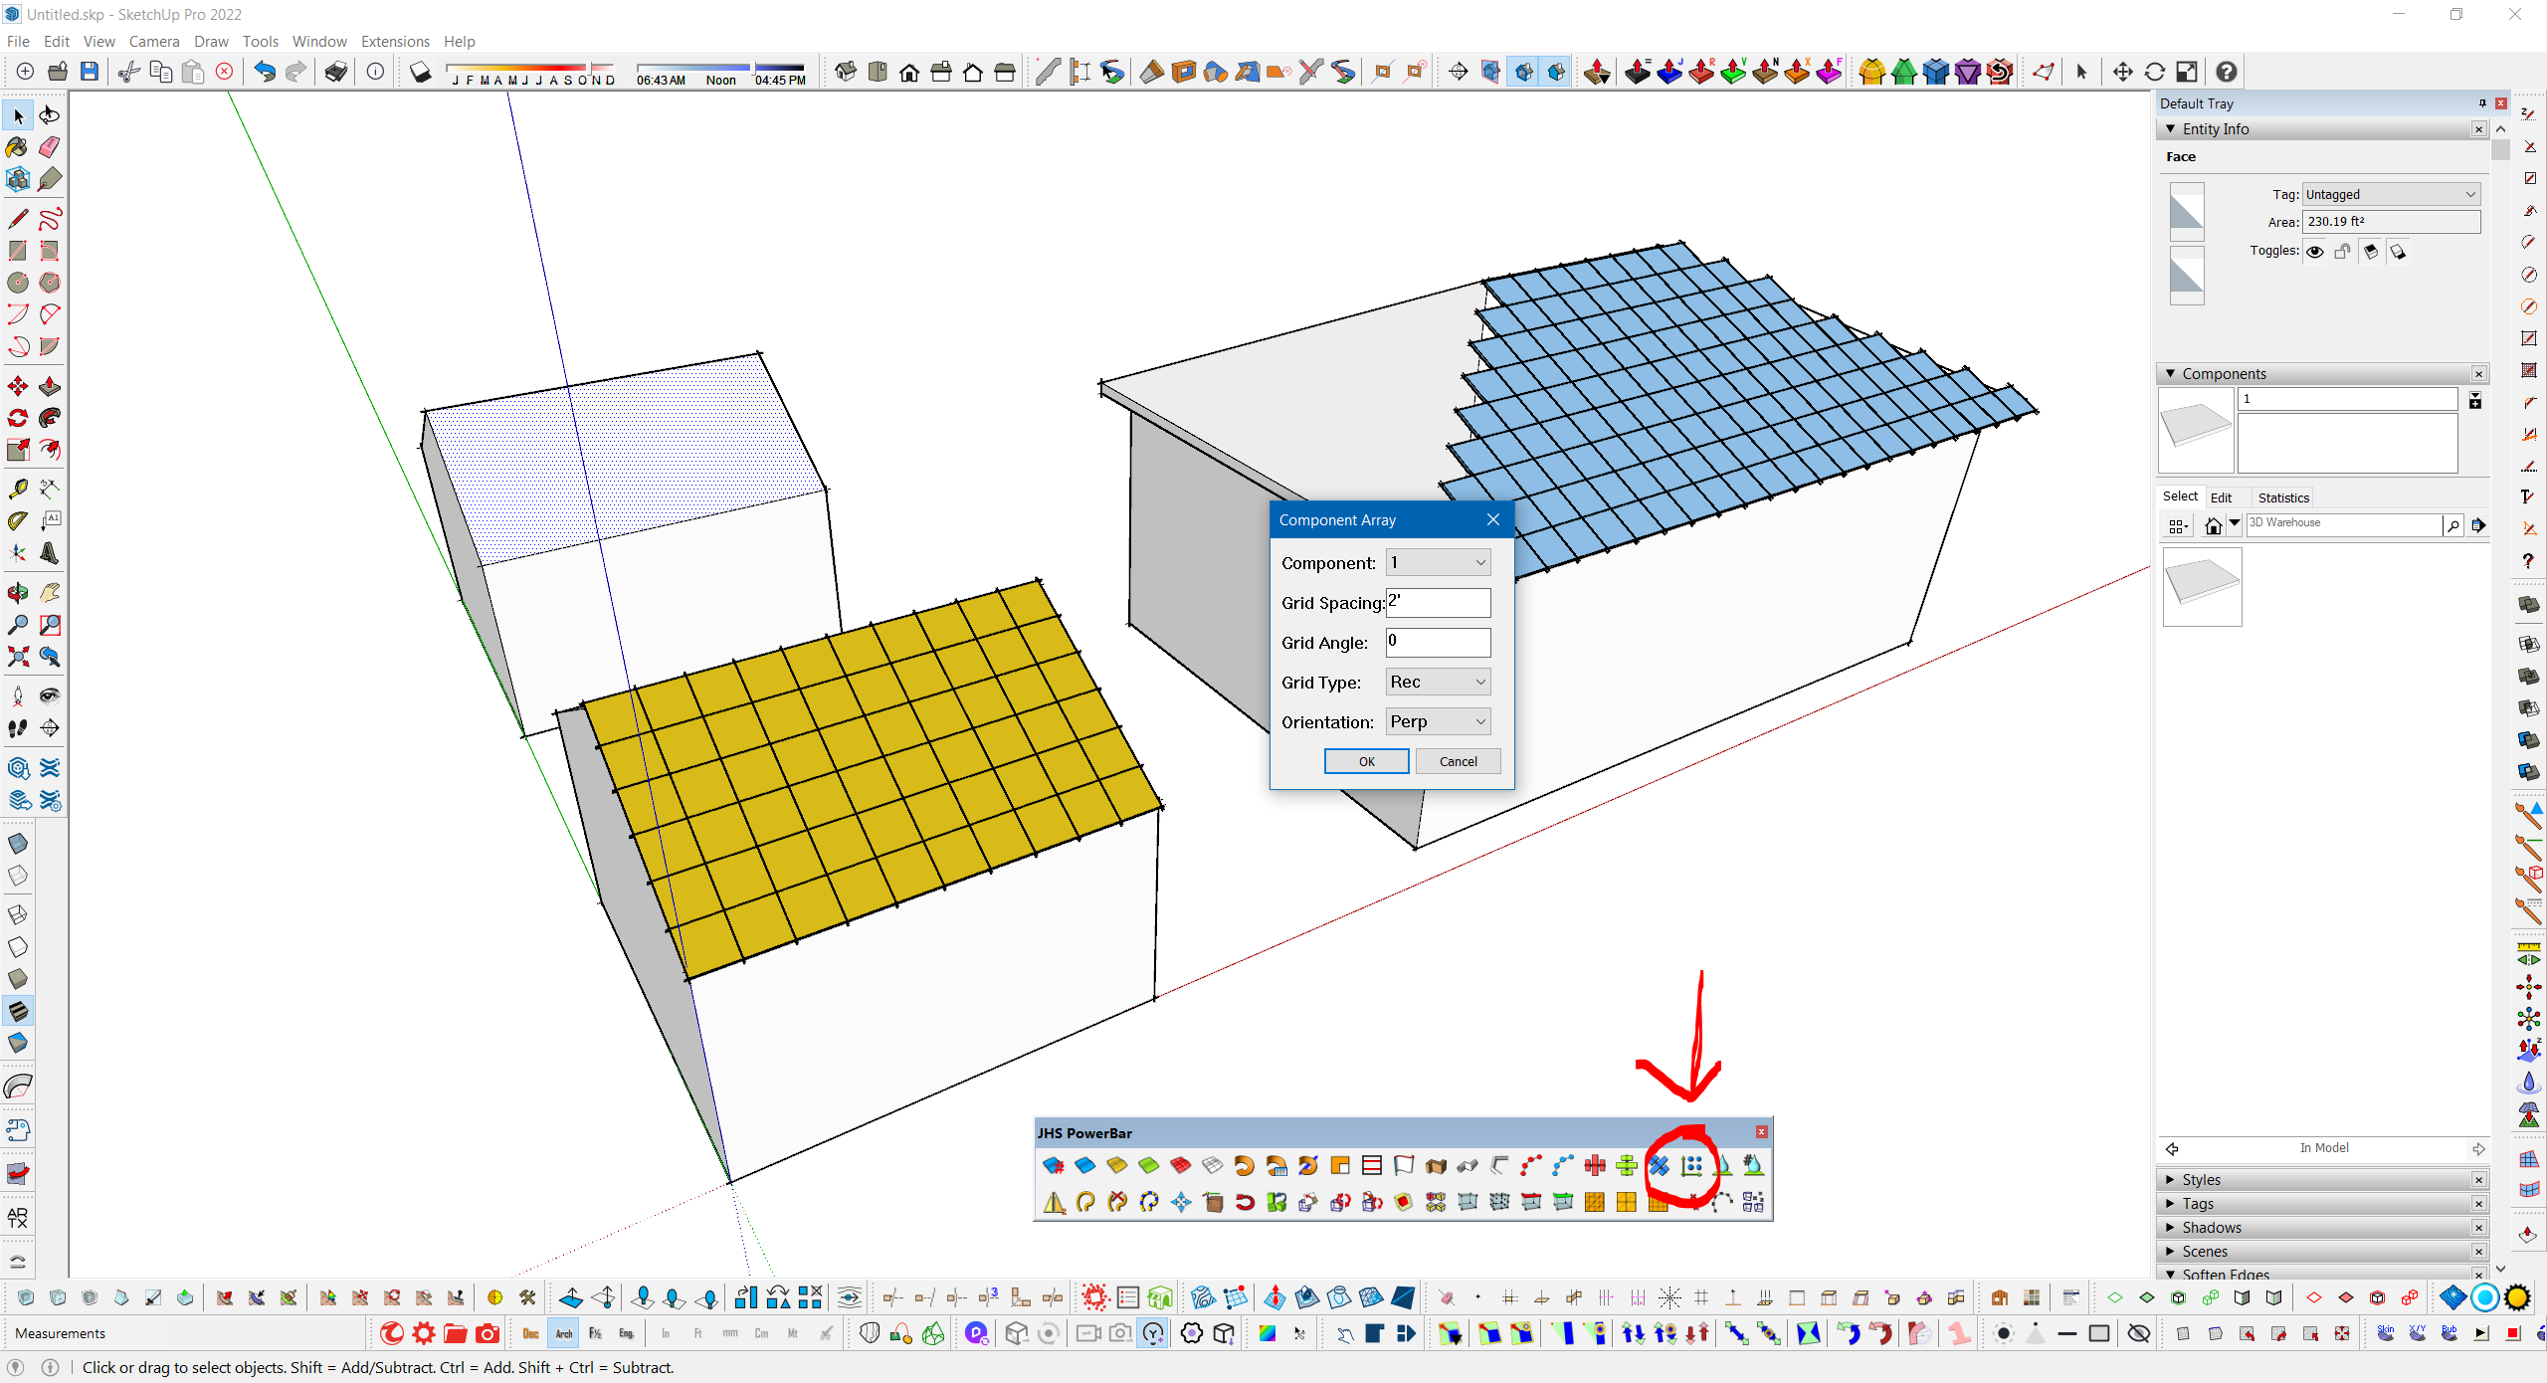This screenshot has height=1383, width=2547.
Task: Open the Extensions menu
Action: point(395,41)
